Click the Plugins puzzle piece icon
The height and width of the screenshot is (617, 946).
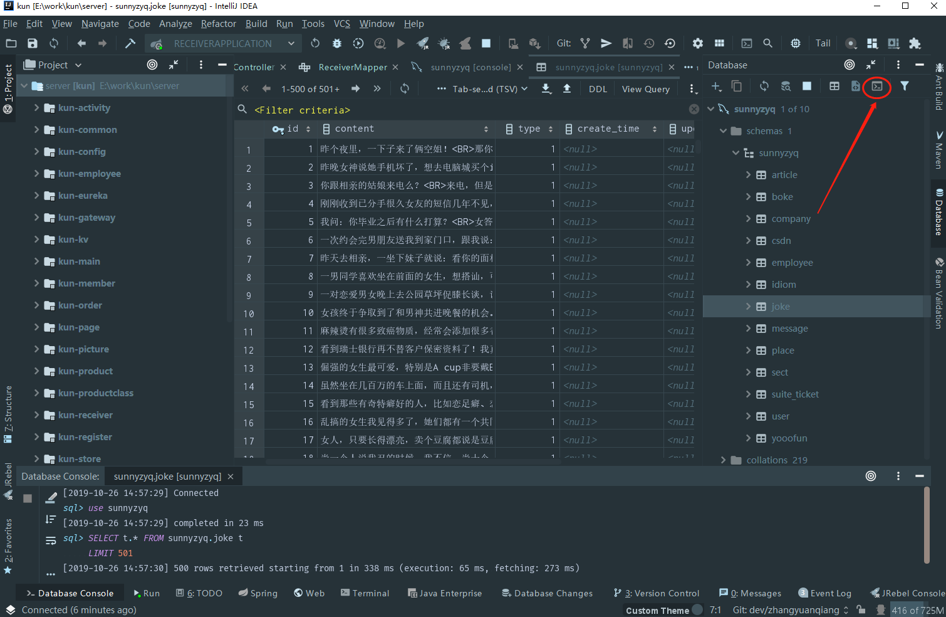click(915, 43)
